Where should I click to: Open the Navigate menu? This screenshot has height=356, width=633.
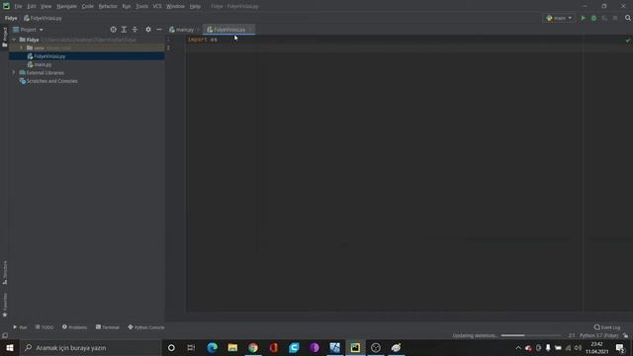(66, 7)
